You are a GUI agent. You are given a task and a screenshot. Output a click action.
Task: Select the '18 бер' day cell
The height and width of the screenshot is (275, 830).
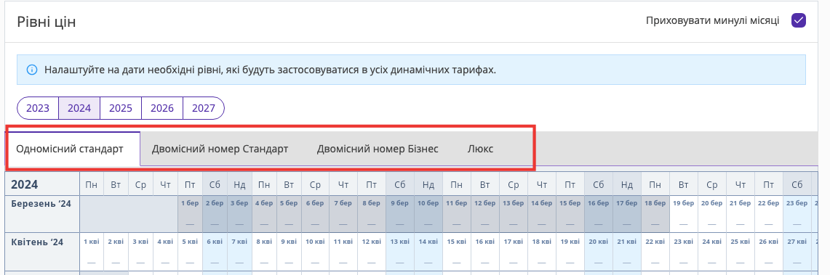(655, 214)
